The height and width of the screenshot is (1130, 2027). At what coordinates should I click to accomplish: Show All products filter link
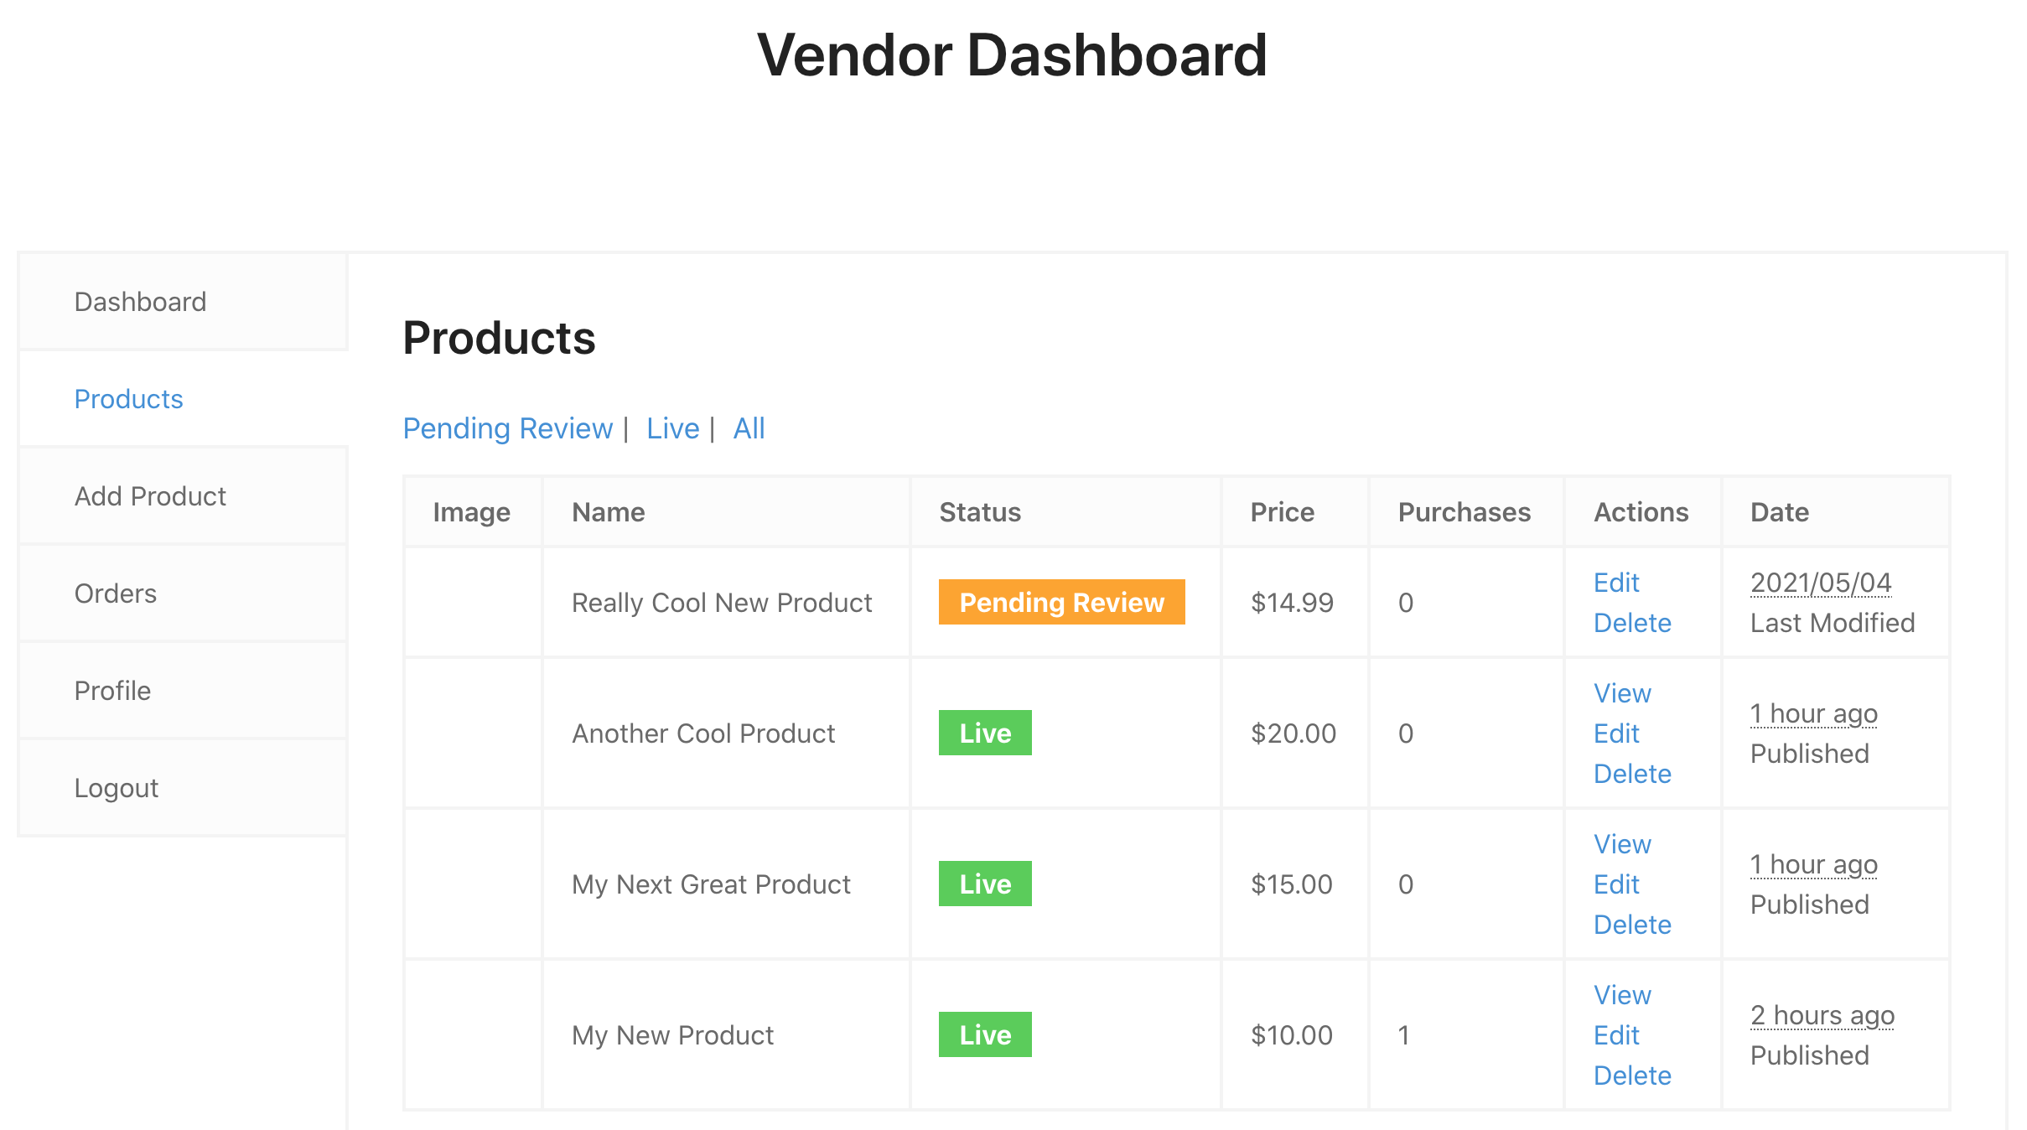point(749,428)
